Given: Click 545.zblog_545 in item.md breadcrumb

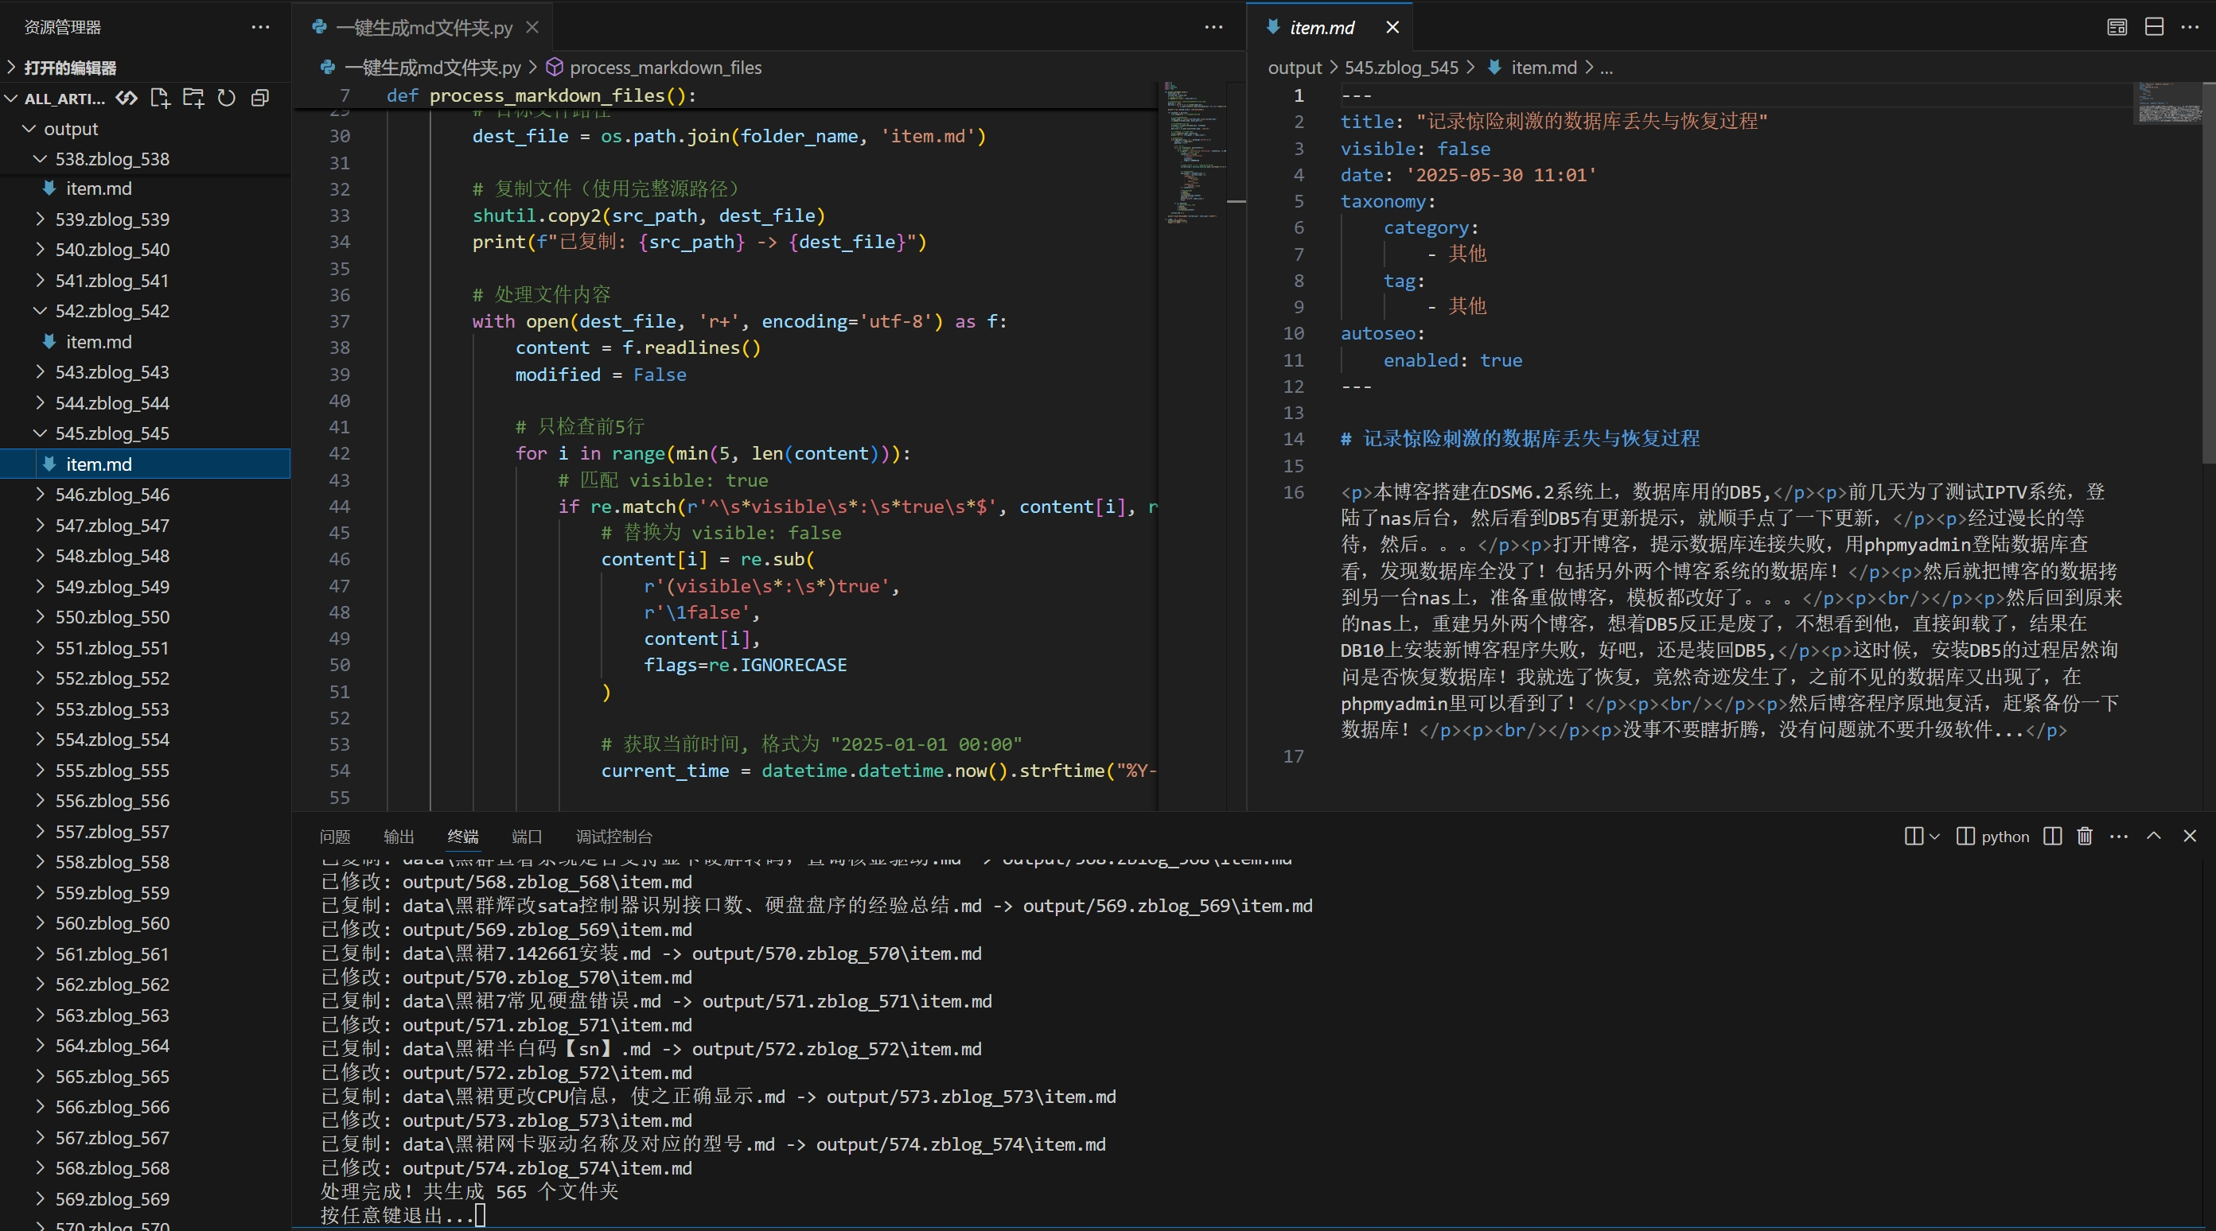Looking at the screenshot, I should 1400,68.
